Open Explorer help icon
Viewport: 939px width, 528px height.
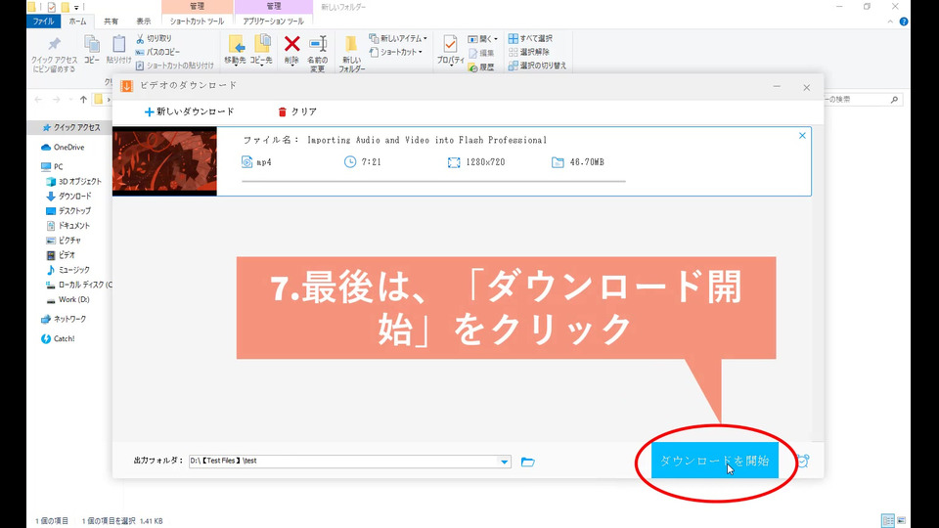(x=904, y=22)
